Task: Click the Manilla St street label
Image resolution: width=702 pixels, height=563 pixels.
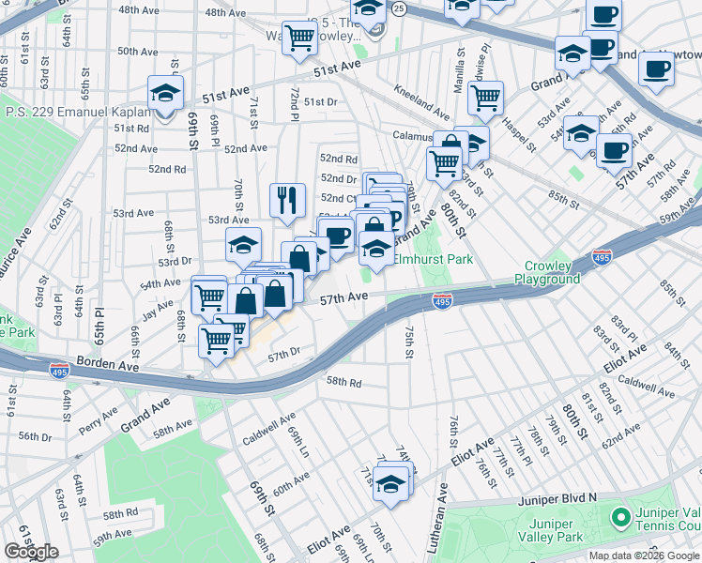Action: pos(459,70)
